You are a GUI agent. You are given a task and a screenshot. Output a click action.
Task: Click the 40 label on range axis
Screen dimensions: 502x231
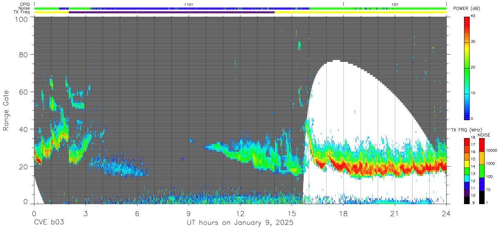(x=24, y=129)
